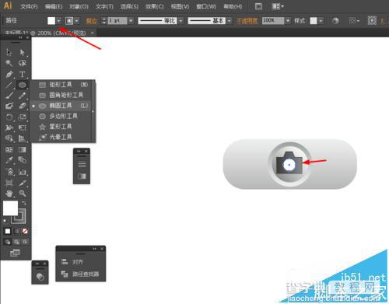This screenshot has width=389, height=304.
Task: Set fill to None (red slash)
Action: [x=25, y=231]
